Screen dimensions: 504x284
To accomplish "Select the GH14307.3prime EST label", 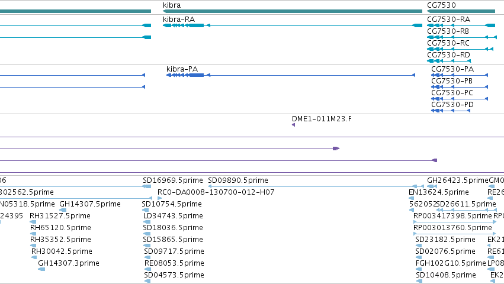I will coord(69,263).
